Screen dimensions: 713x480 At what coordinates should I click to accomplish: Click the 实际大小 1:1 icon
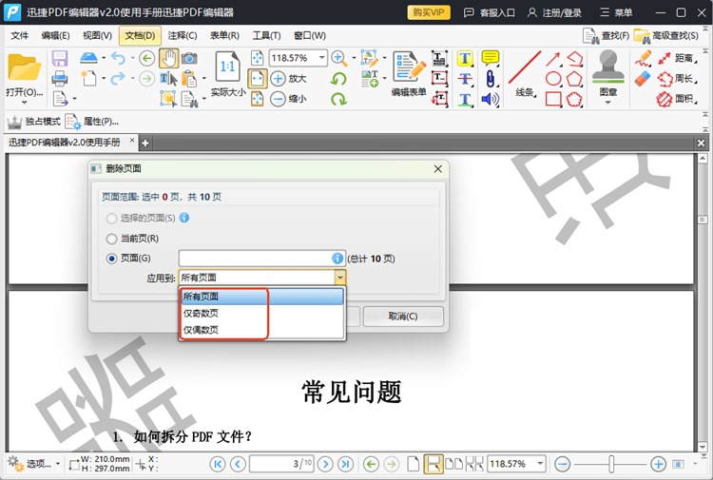coord(227,67)
